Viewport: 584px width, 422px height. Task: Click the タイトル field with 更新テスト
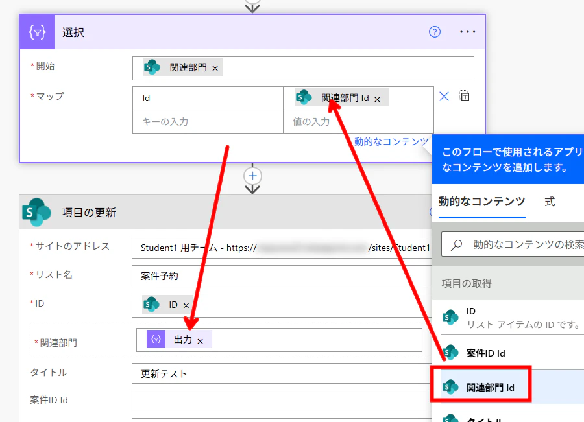pyautogui.click(x=282, y=373)
